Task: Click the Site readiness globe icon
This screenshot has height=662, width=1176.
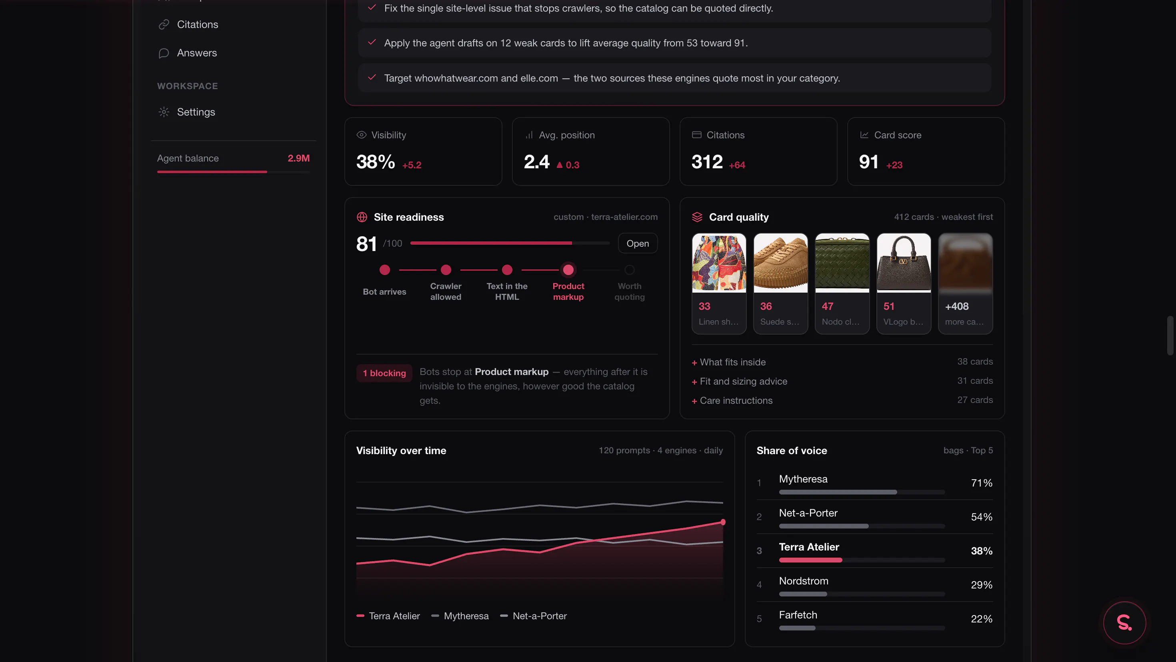Action: point(362,217)
